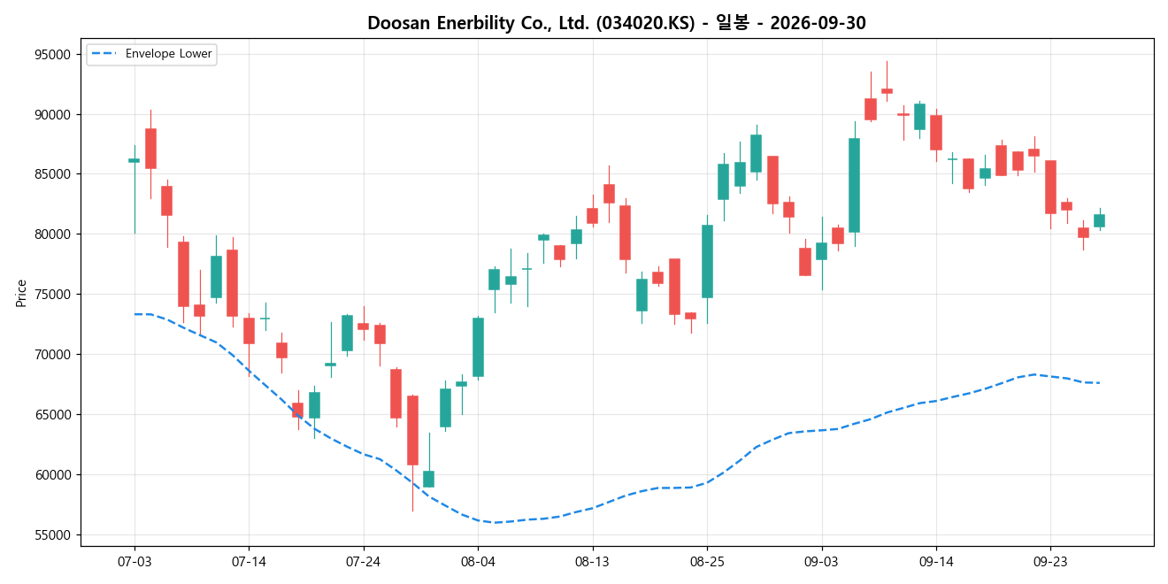Click the 09-23 x-axis date label
Image resolution: width=1168 pixels, height=584 pixels.
point(1050,561)
